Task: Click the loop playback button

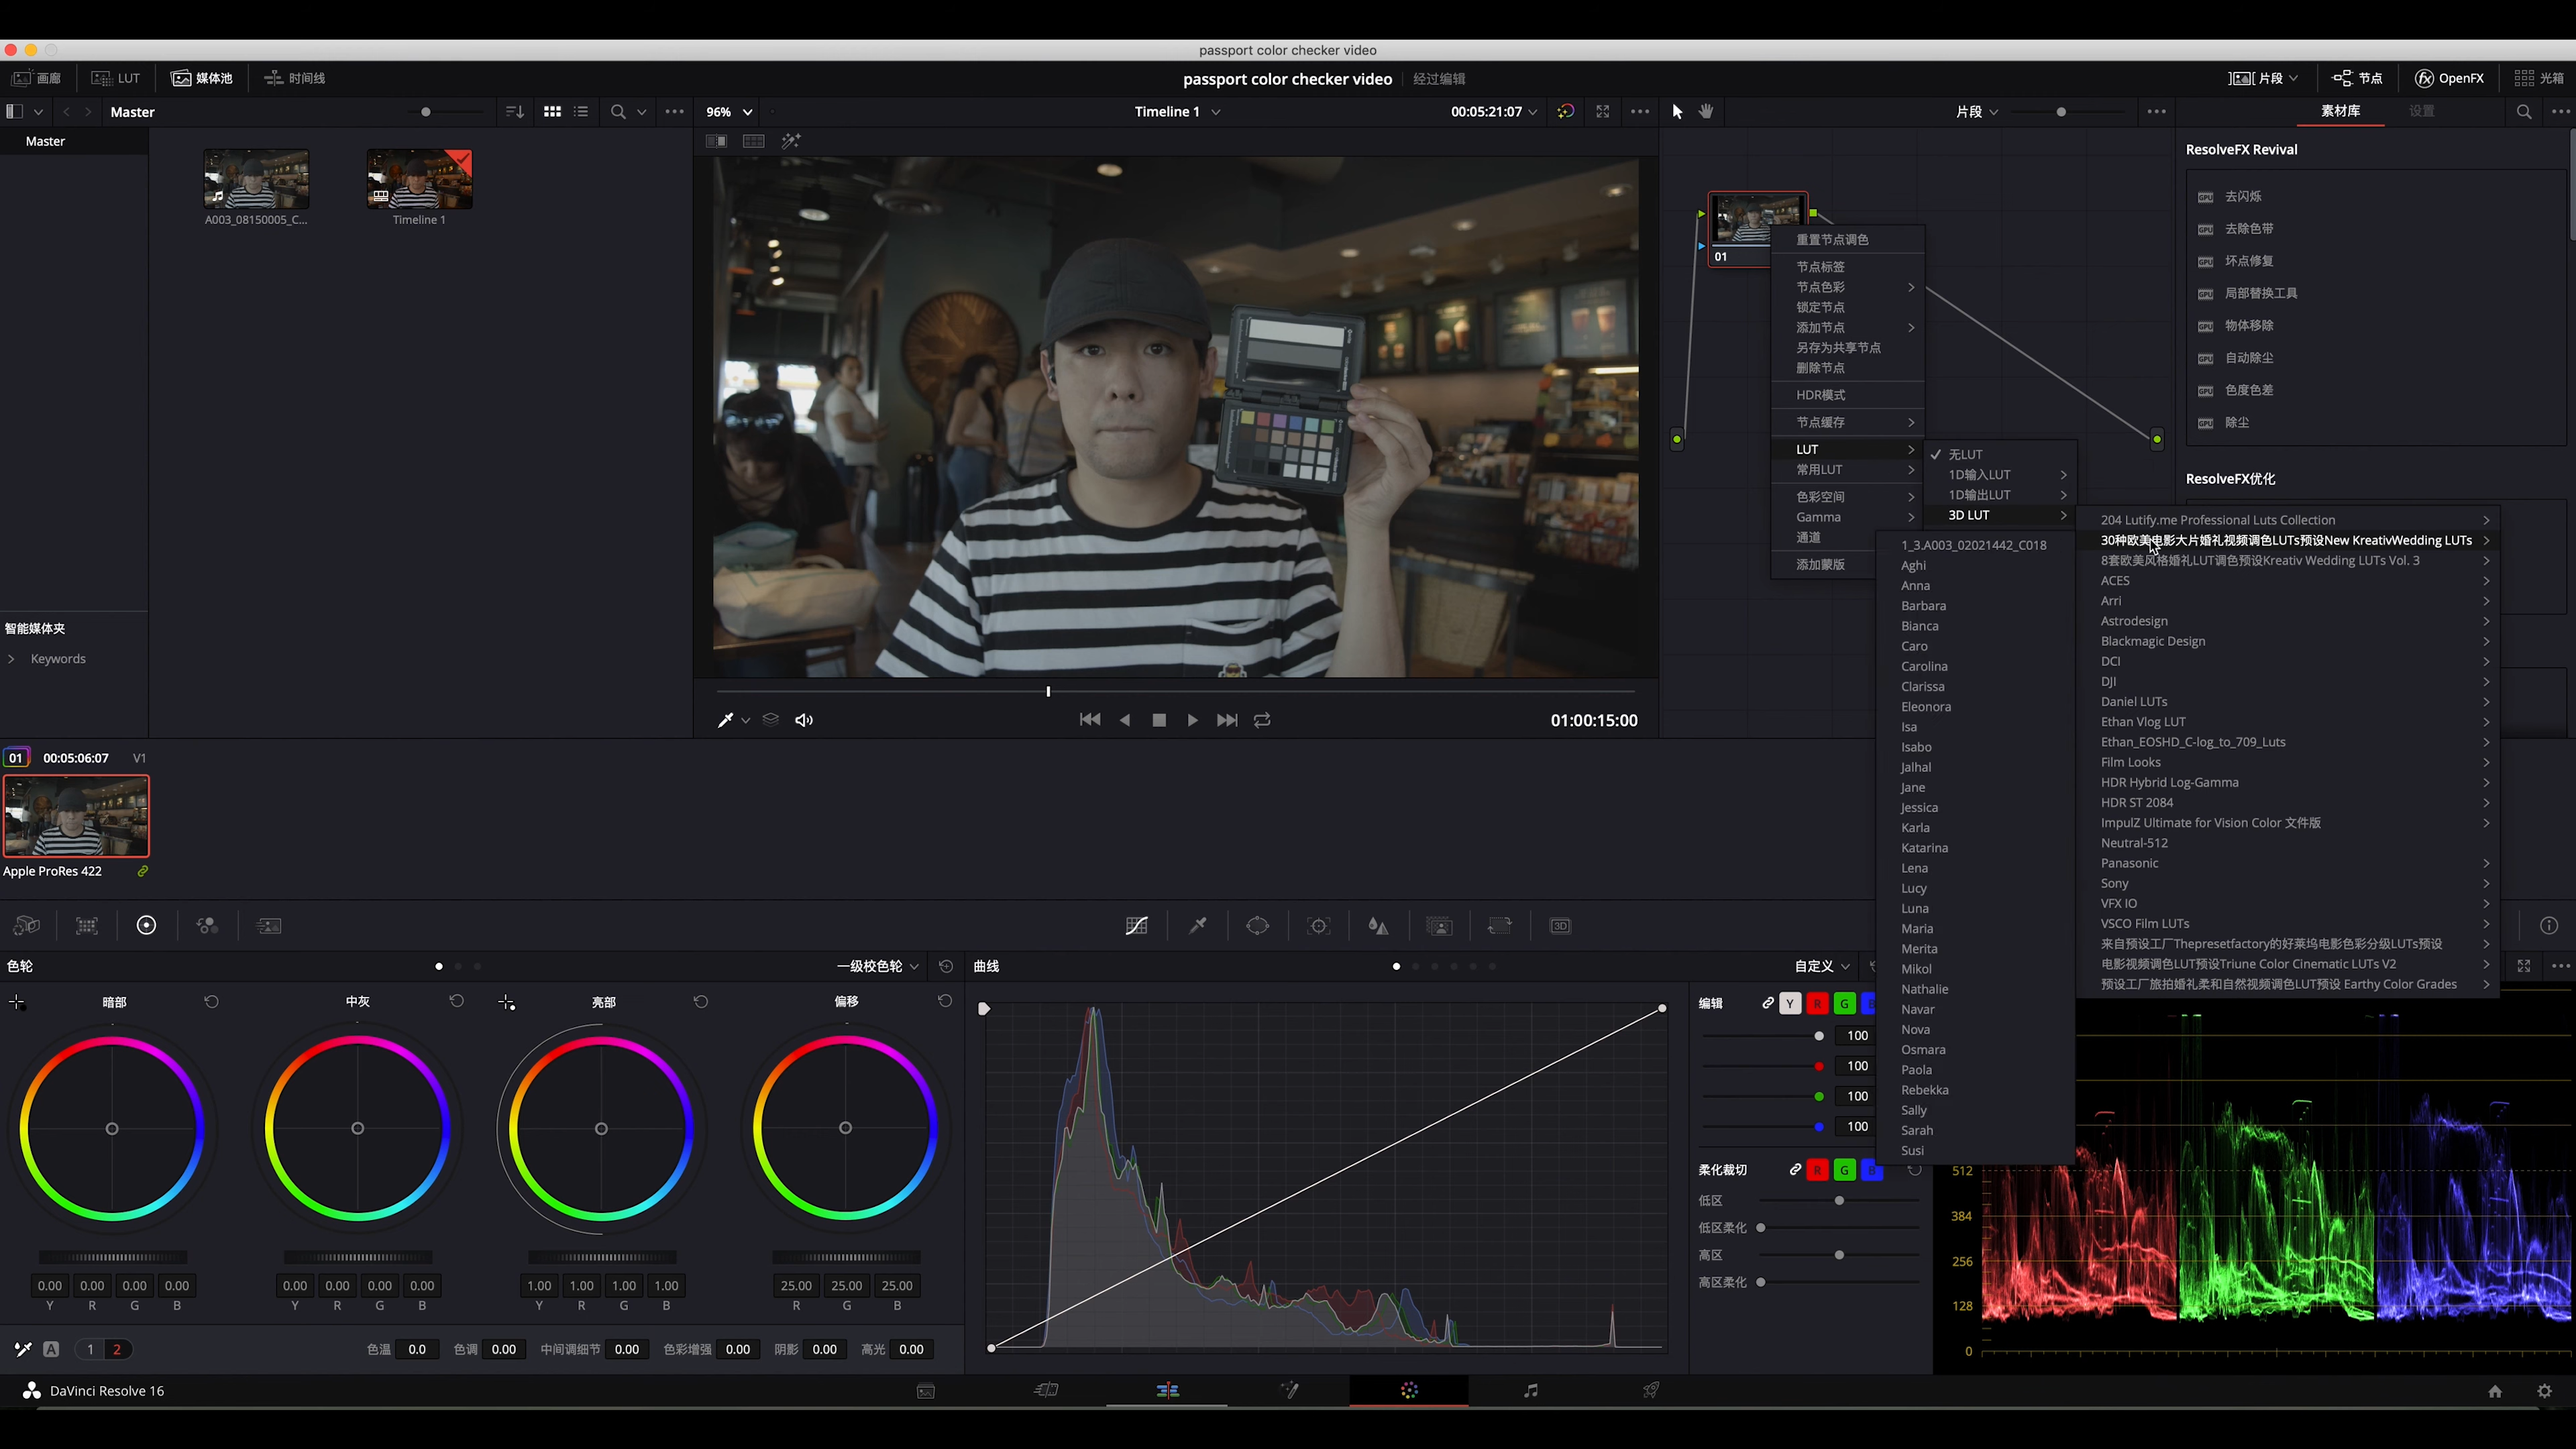Action: pos(1262,720)
